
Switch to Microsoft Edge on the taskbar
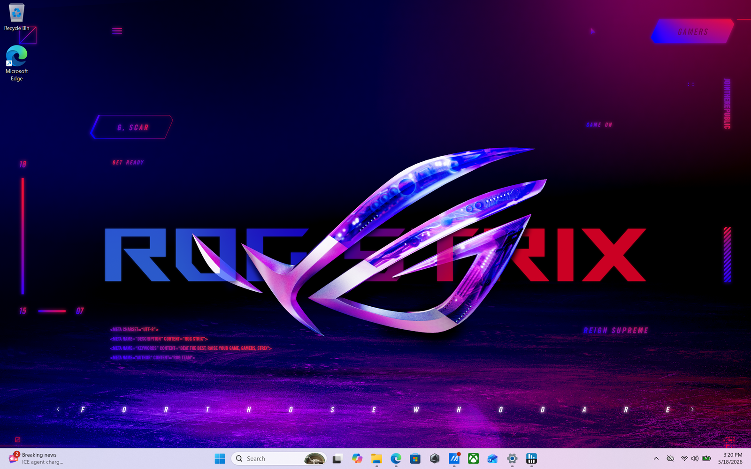pos(396,459)
